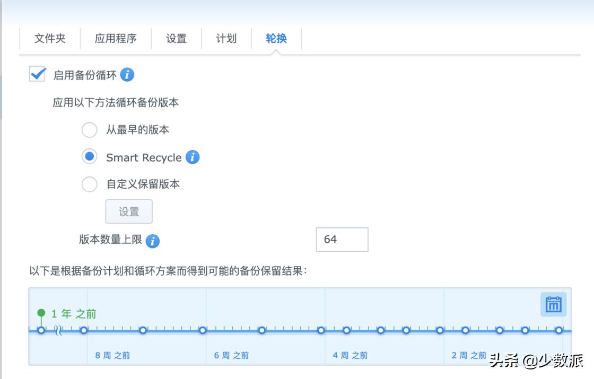Click the timeline marker near 4 周 之前
The image size is (594, 379).
click(x=346, y=330)
